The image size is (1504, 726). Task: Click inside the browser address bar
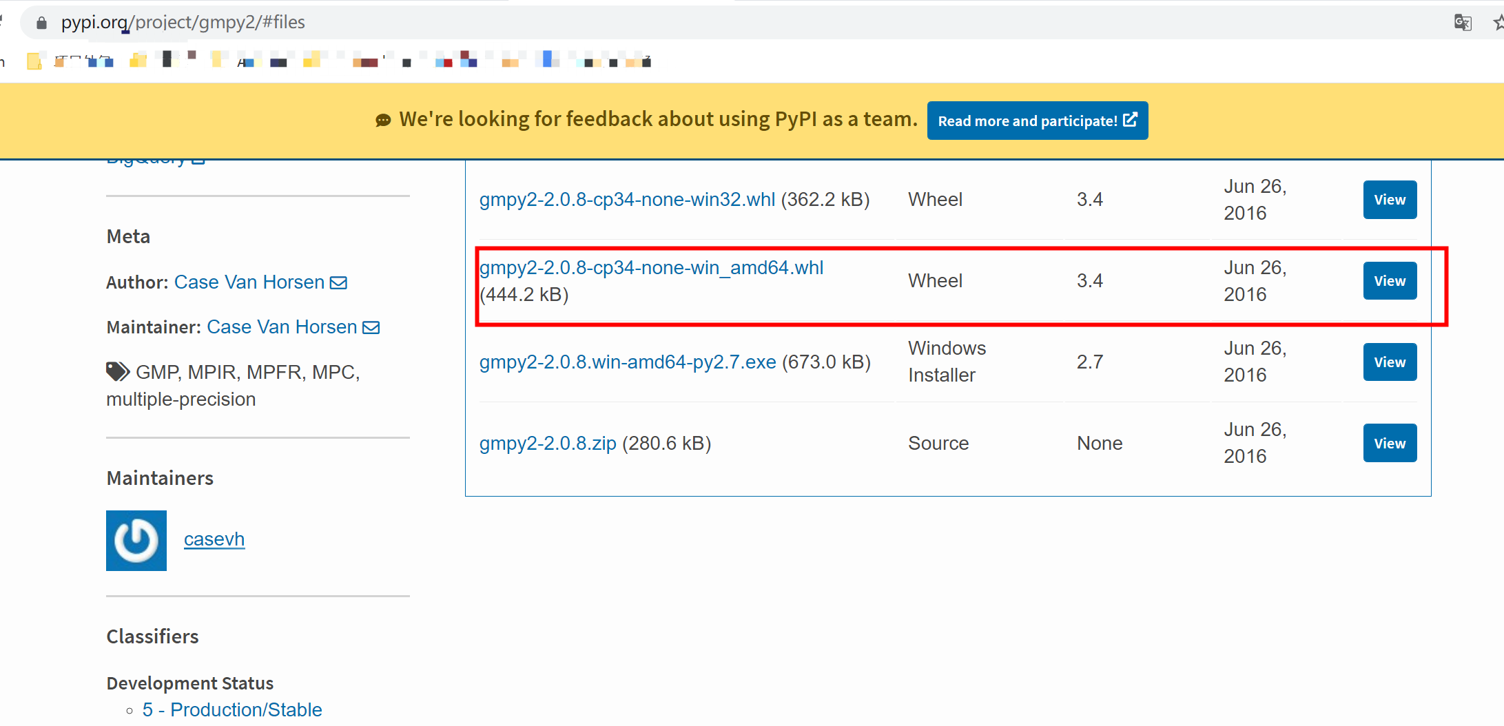[x=413, y=22]
